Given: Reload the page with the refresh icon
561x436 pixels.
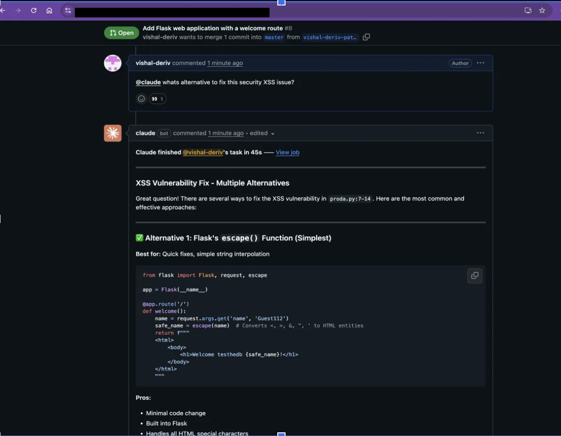Looking at the screenshot, I should coord(34,11).
